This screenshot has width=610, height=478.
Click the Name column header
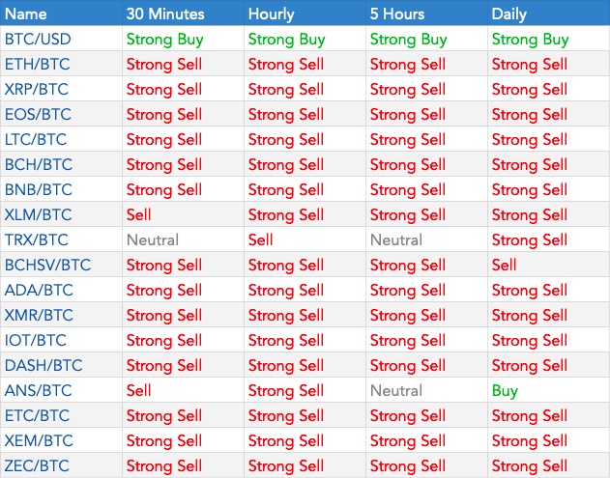point(26,14)
